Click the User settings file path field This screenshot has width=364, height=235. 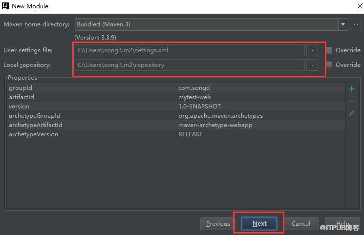tap(190, 50)
